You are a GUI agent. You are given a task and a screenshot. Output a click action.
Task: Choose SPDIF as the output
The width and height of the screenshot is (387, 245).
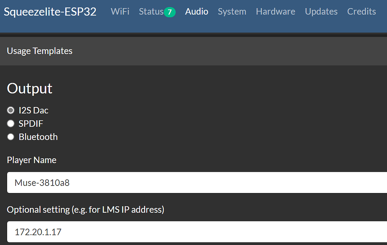(10, 123)
